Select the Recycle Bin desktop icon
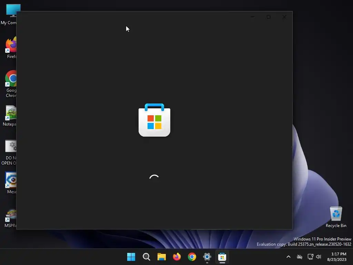The image size is (353, 265). click(336, 217)
